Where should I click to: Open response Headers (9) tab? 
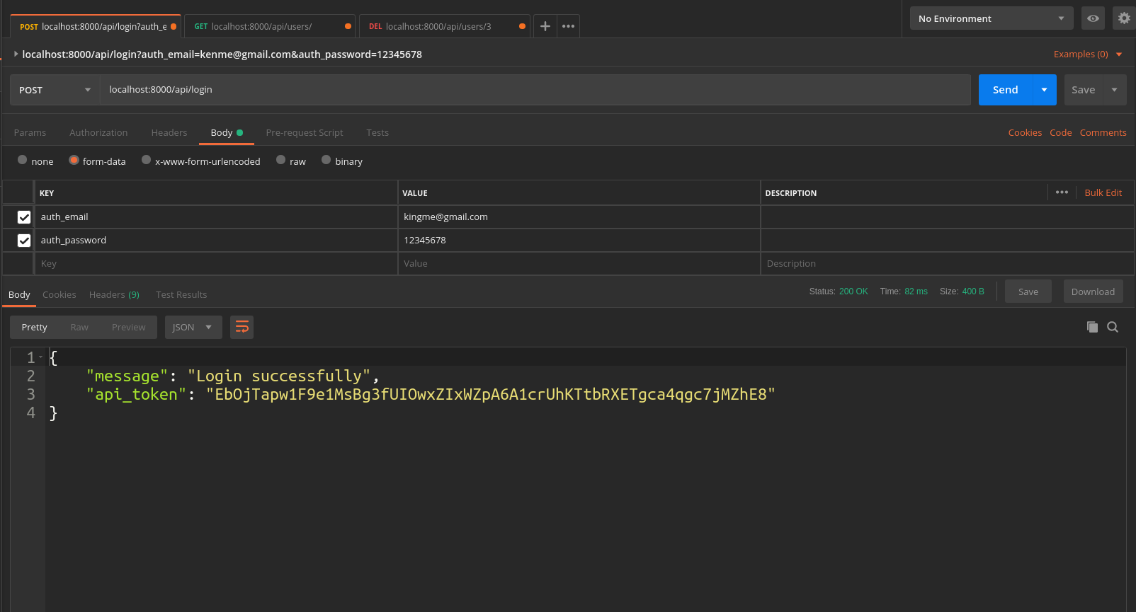pyautogui.click(x=114, y=294)
